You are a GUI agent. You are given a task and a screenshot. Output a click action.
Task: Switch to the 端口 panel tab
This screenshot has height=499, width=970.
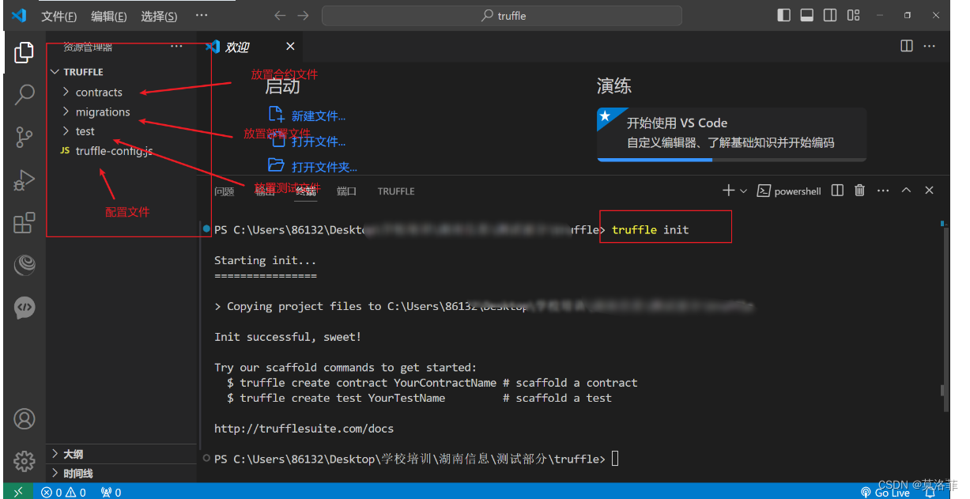pos(347,191)
